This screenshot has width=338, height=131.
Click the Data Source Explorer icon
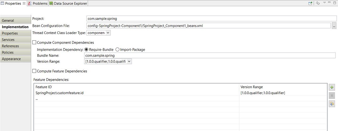(x=51, y=3)
